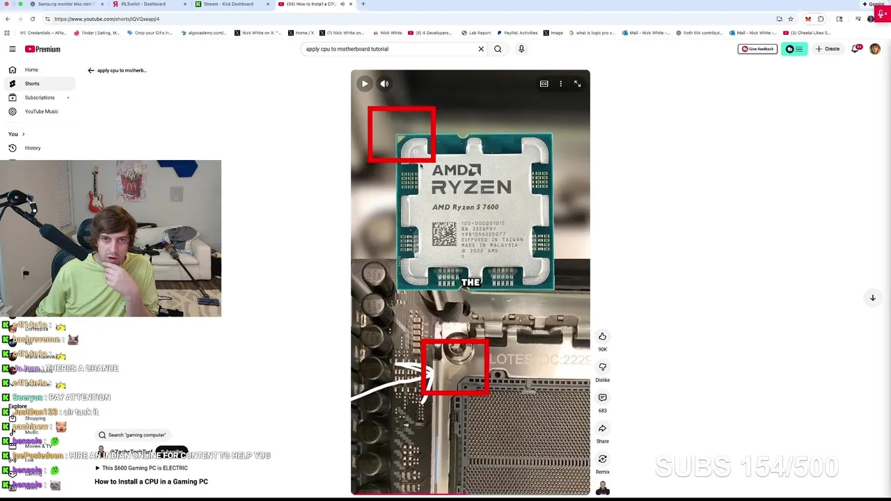Image resolution: width=891 pixels, height=501 pixels.
Task: Close the Kick Dashboard tab
Action: point(268,4)
